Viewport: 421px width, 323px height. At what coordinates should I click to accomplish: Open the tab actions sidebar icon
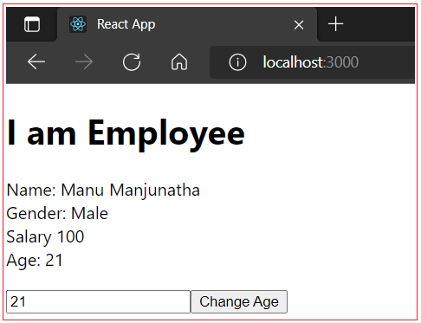pos(32,24)
